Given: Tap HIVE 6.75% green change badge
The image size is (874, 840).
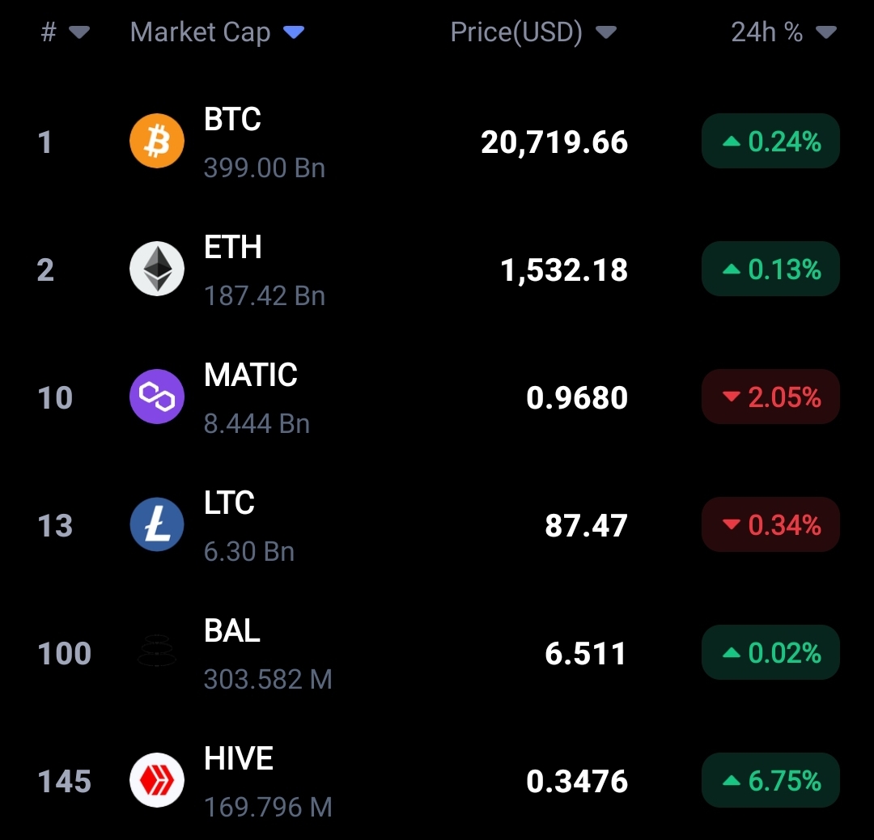Looking at the screenshot, I should [770, 780].
